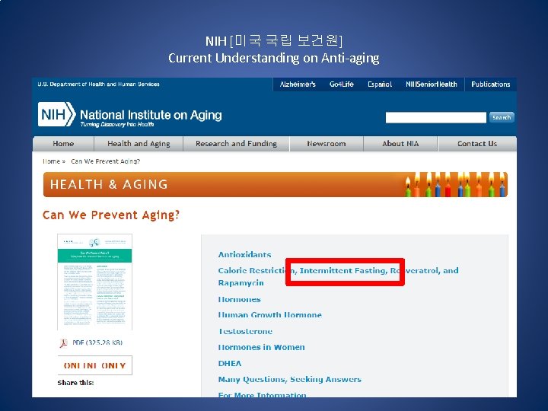Open the Human Growth Hormone link
548x411 pixels.
click(x=269, y=315)
